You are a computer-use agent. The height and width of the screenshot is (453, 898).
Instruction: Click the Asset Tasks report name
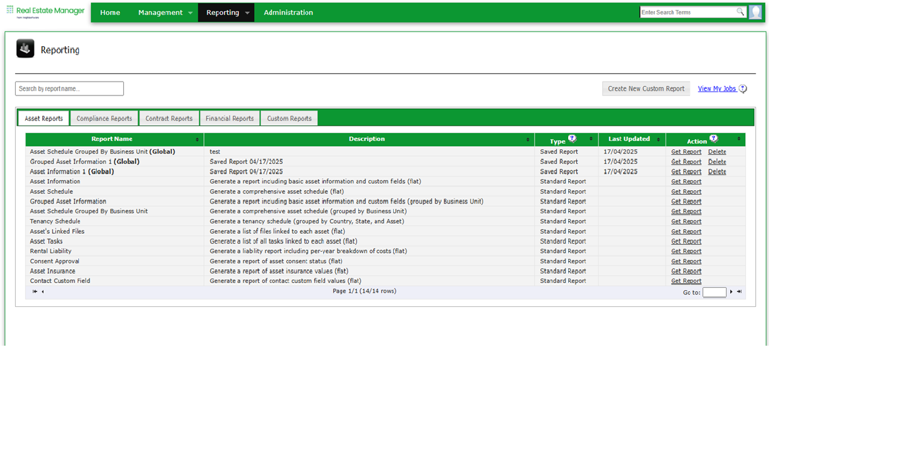46,241
